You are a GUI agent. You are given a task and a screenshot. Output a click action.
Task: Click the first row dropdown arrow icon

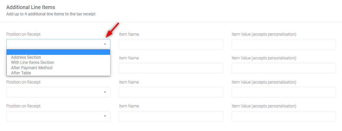tap(105, 44)
